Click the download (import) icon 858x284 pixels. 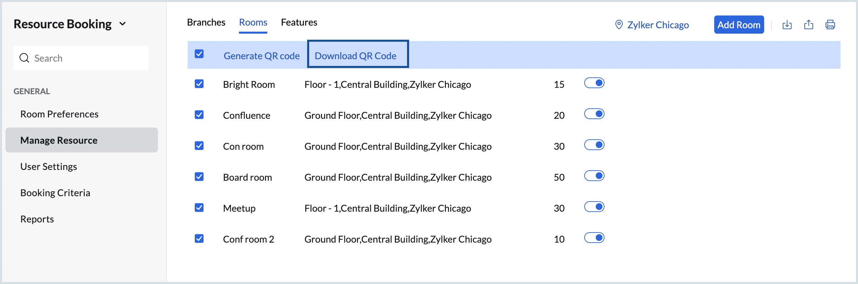coord(787,25)
